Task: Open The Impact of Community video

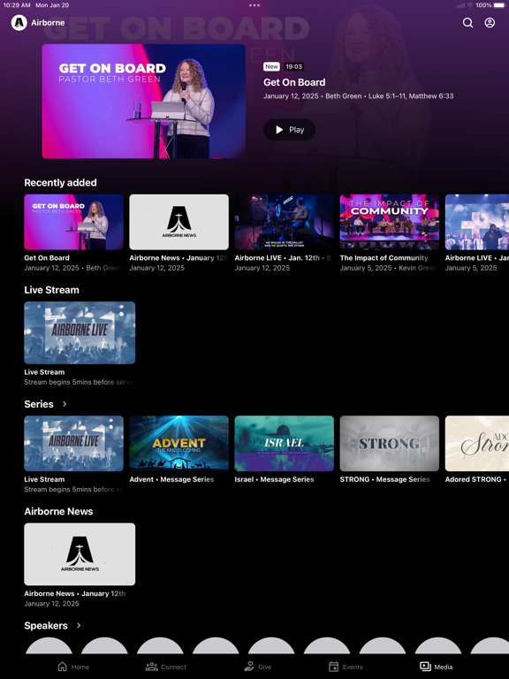Action: (389, 222)
